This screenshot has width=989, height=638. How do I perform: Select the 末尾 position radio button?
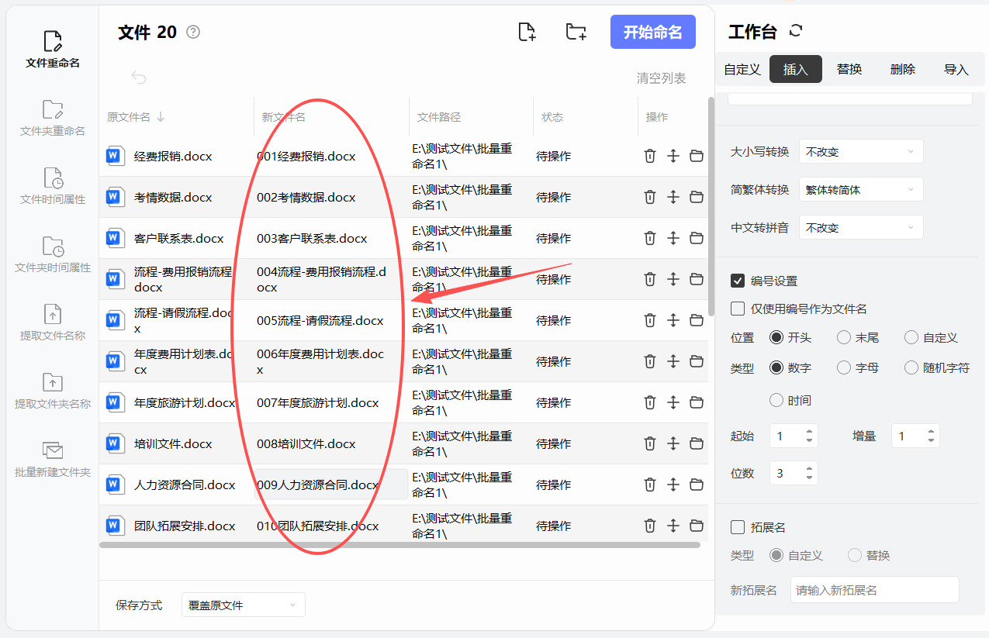844,337
